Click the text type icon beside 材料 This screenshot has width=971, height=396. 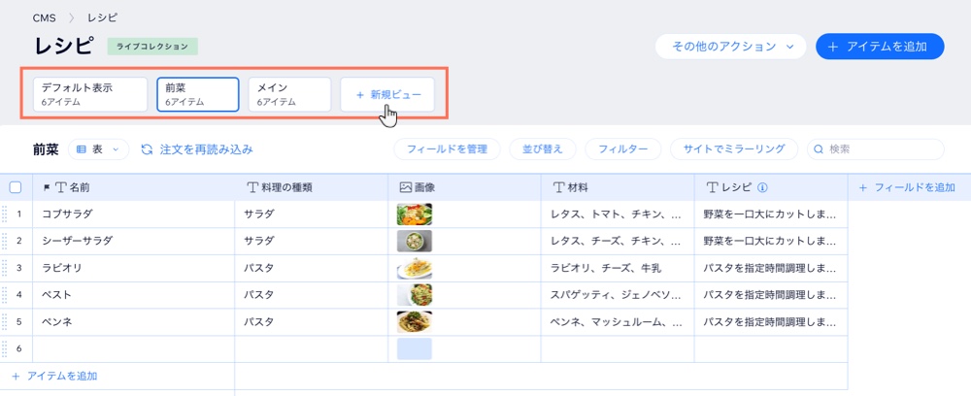pos(558,187)
